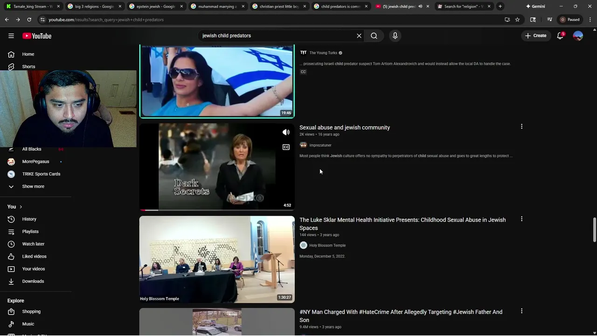Open options for Sexual abuse and jewish community
Screen dimensions: 597x336
pos(521,126)
